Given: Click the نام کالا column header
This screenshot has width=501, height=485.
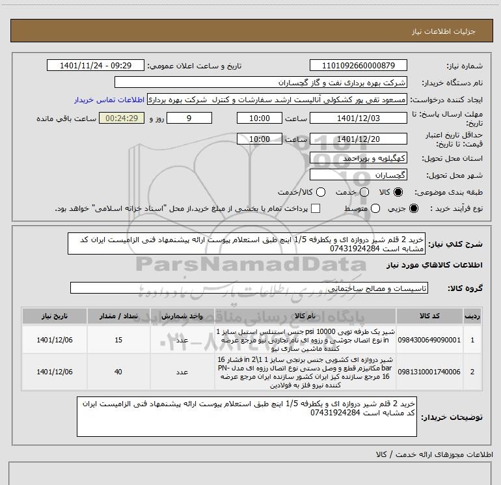Looking at the screenshot, I should (305, 316).
